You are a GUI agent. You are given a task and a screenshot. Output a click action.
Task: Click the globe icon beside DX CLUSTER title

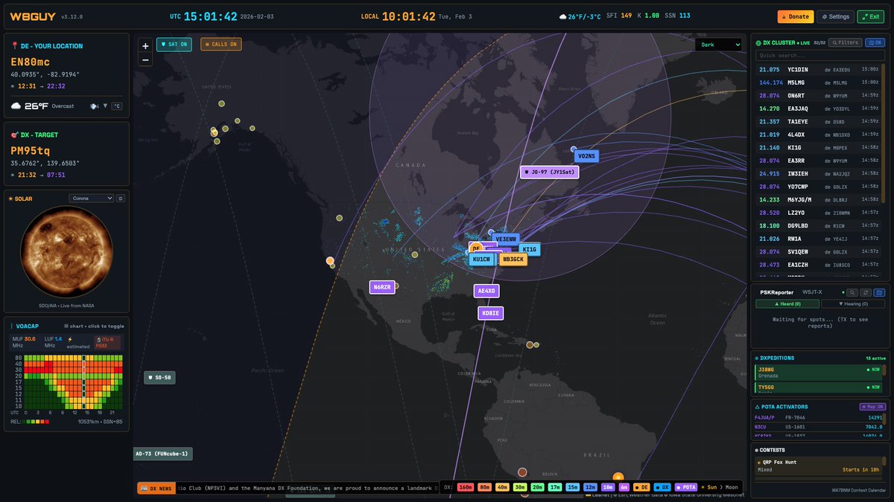click(758, 43)
